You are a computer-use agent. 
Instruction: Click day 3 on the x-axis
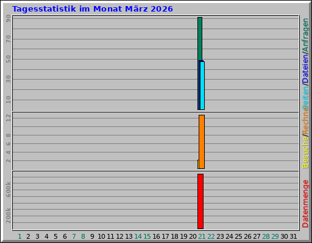pyautogui.click(x=37, y=236)
